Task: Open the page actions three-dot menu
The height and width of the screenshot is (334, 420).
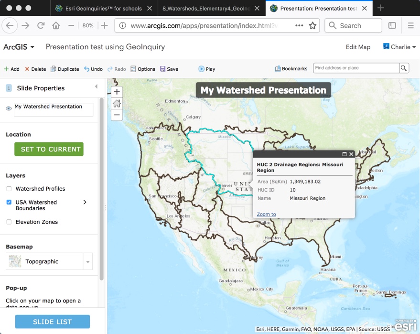Action: (x=299, y=26)
